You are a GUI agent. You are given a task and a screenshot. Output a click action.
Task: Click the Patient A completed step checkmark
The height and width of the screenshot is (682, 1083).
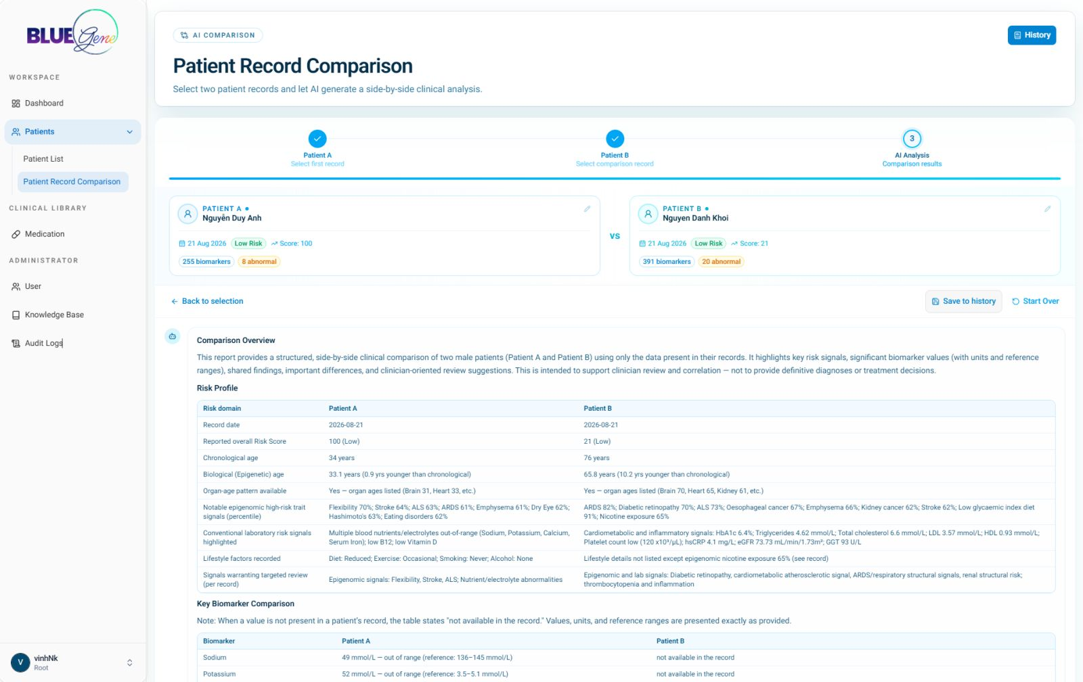point(317,139)
